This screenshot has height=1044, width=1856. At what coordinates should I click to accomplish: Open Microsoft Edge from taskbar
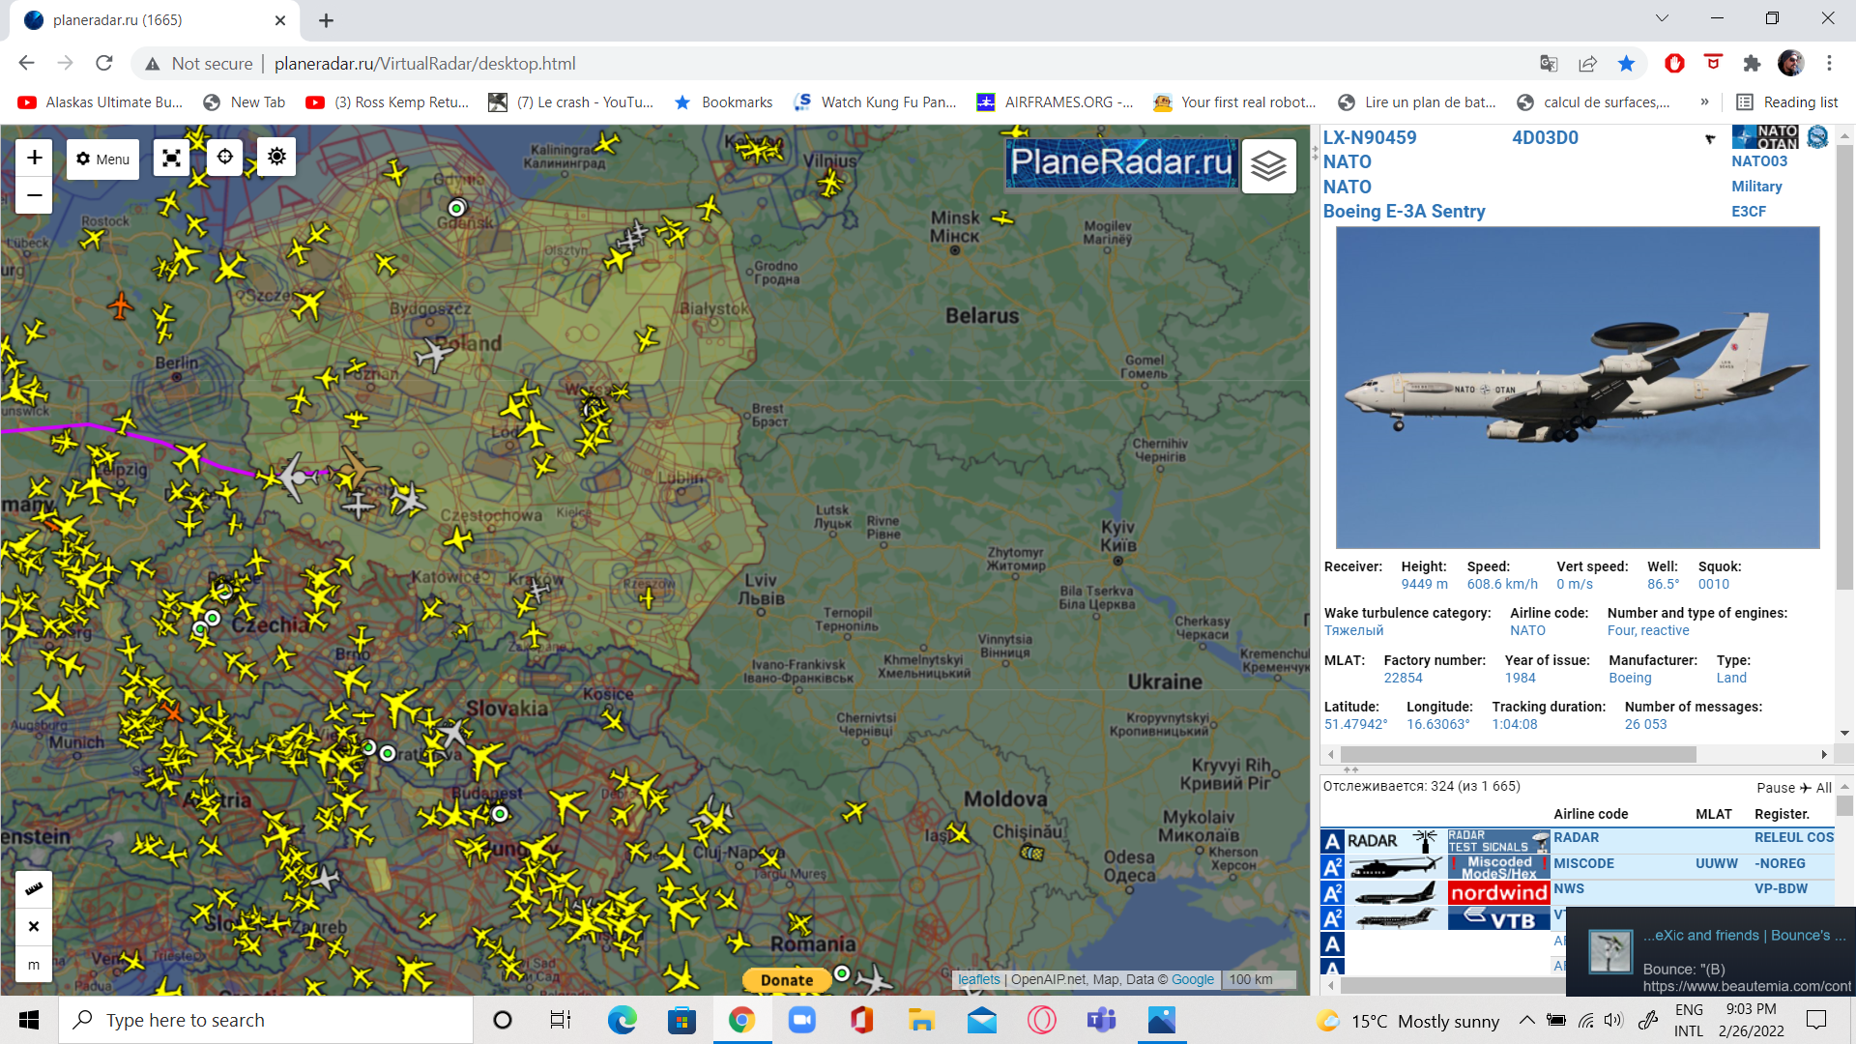622,1020
